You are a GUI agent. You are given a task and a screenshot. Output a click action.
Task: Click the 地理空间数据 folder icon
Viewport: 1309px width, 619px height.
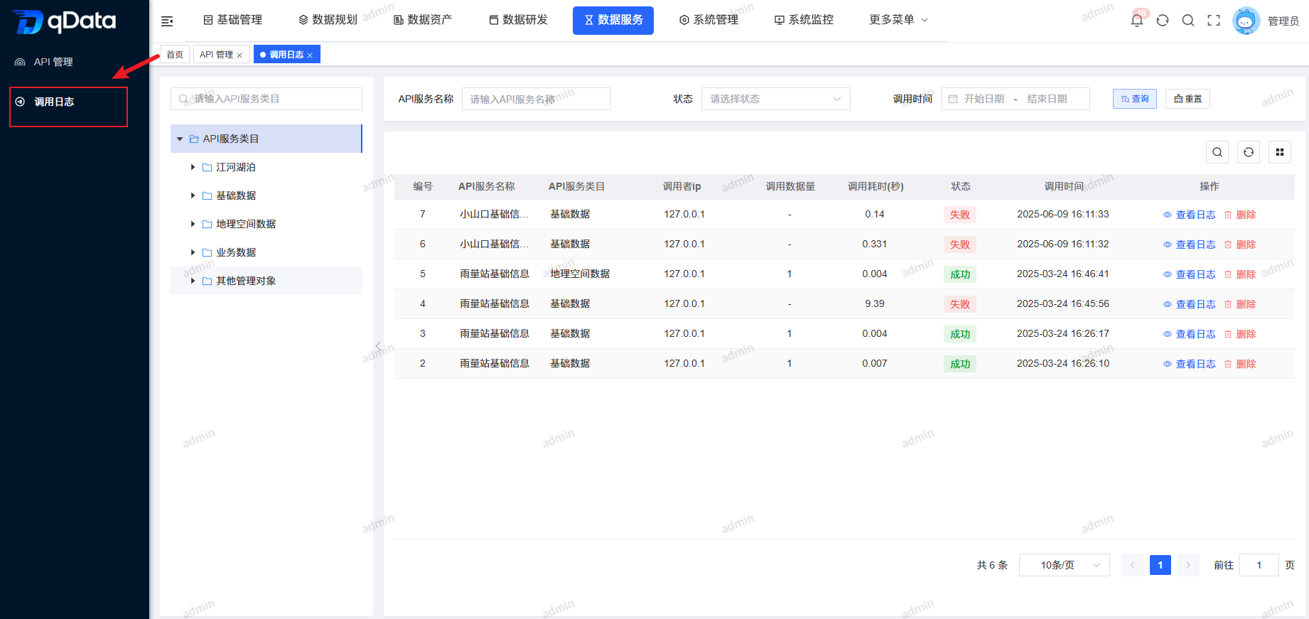pos(208,224)
